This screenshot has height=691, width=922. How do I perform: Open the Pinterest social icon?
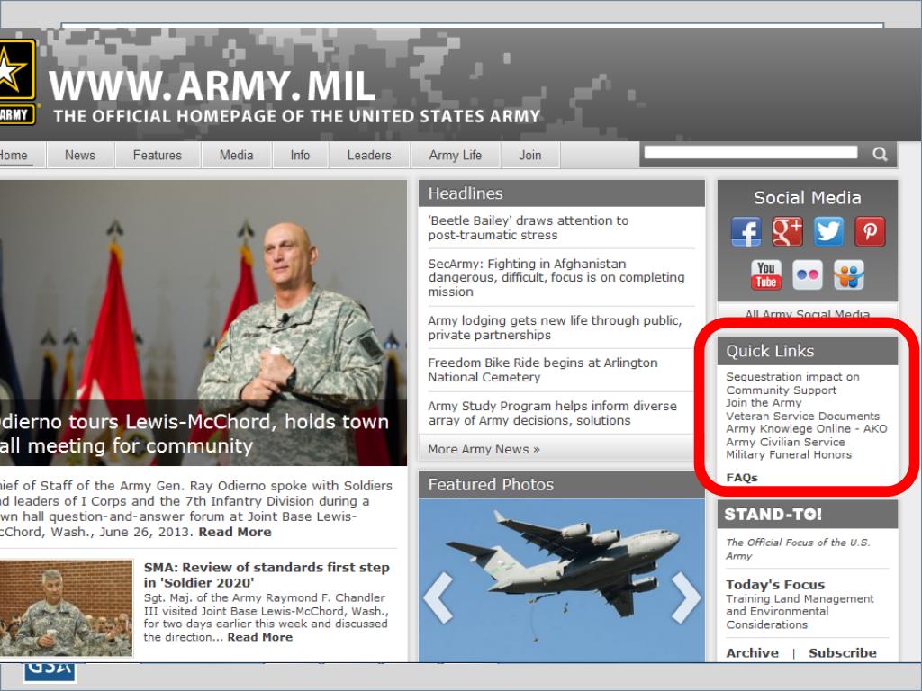(870, 231)
